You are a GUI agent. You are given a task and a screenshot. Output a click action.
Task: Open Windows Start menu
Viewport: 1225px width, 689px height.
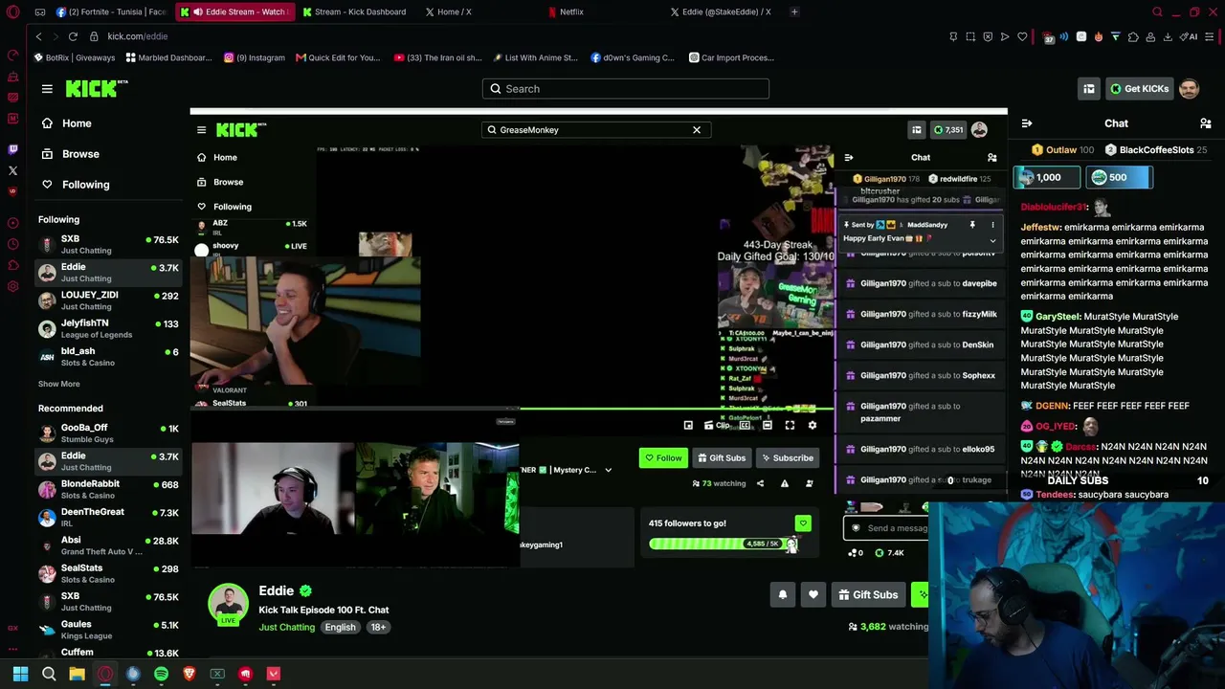20,674
